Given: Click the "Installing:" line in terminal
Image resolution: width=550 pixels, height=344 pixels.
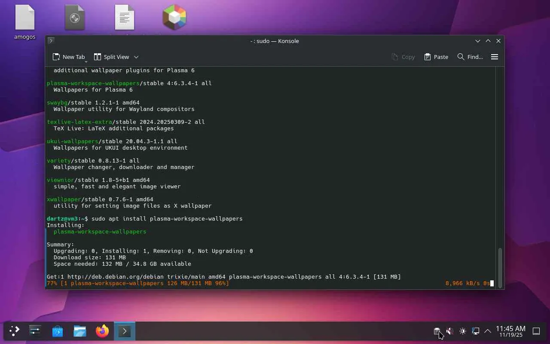Looking at the screenshot, I should pyautogui.click(x=66, y=225).
